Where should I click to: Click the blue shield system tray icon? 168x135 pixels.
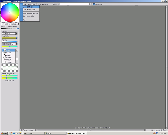(157, 133)
